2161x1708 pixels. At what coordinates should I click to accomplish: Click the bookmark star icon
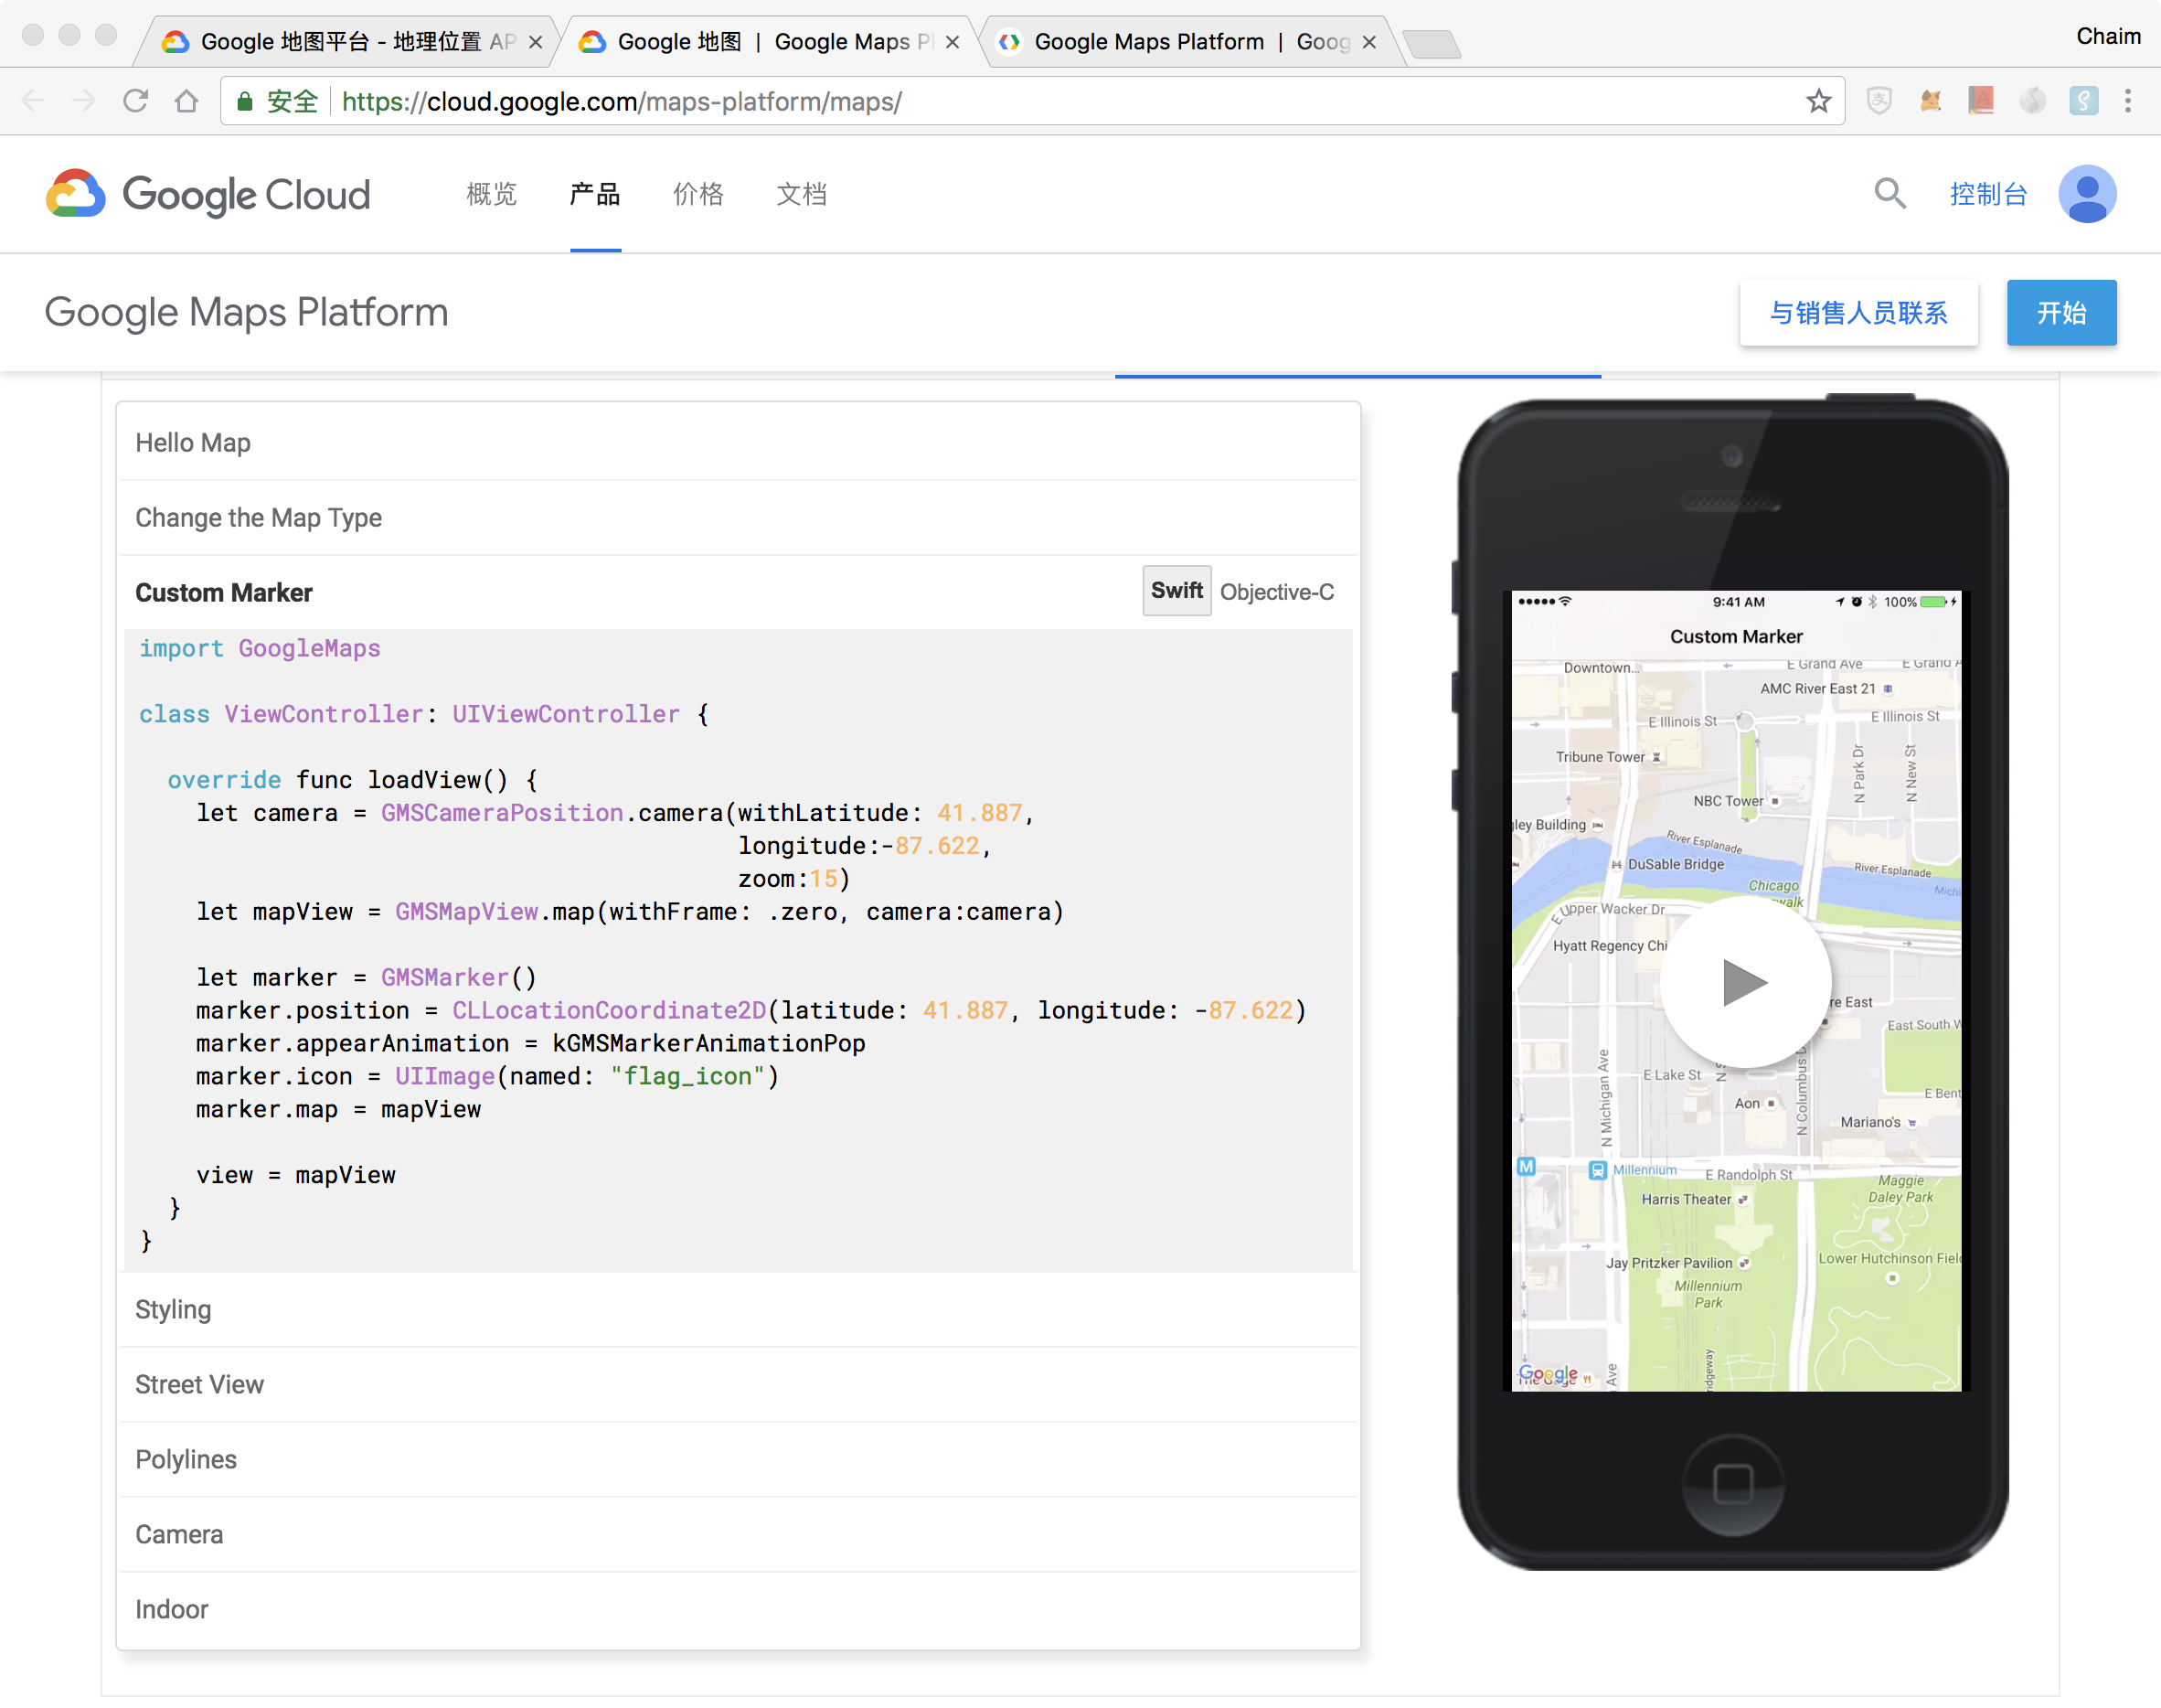[1818, 101]
